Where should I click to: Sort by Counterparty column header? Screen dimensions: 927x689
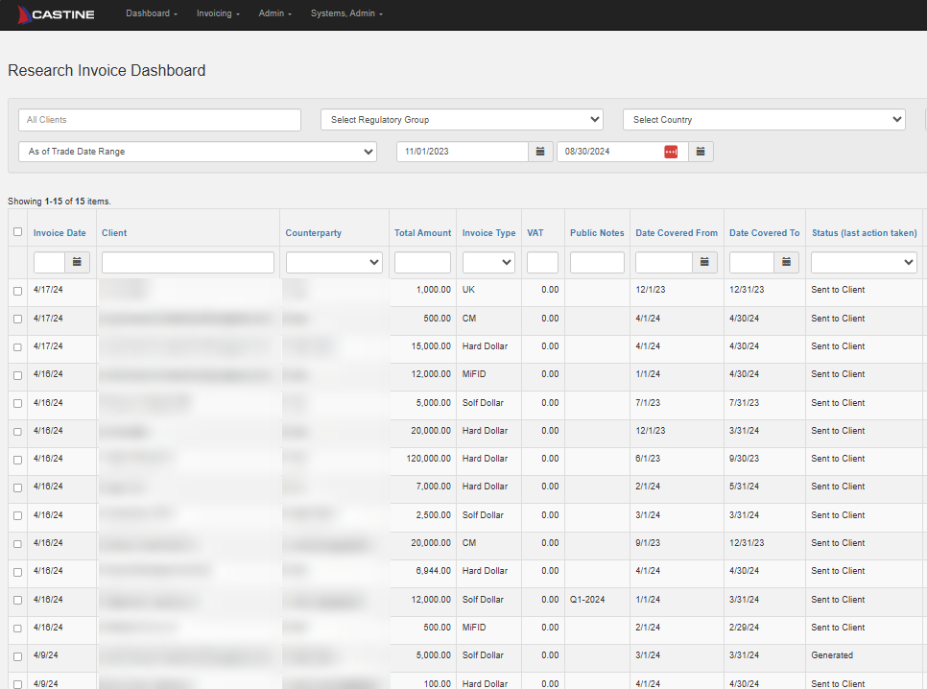314,233
